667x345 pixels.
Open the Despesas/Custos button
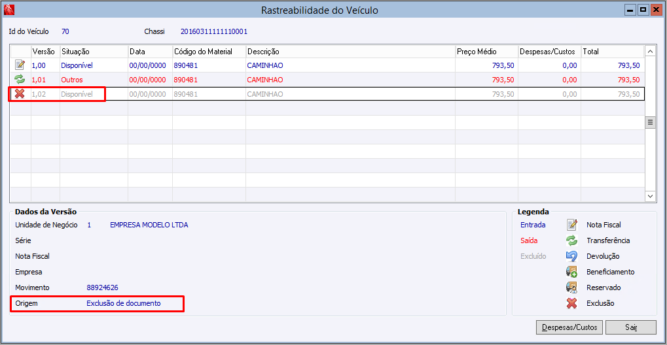click(x=569, y=327)
